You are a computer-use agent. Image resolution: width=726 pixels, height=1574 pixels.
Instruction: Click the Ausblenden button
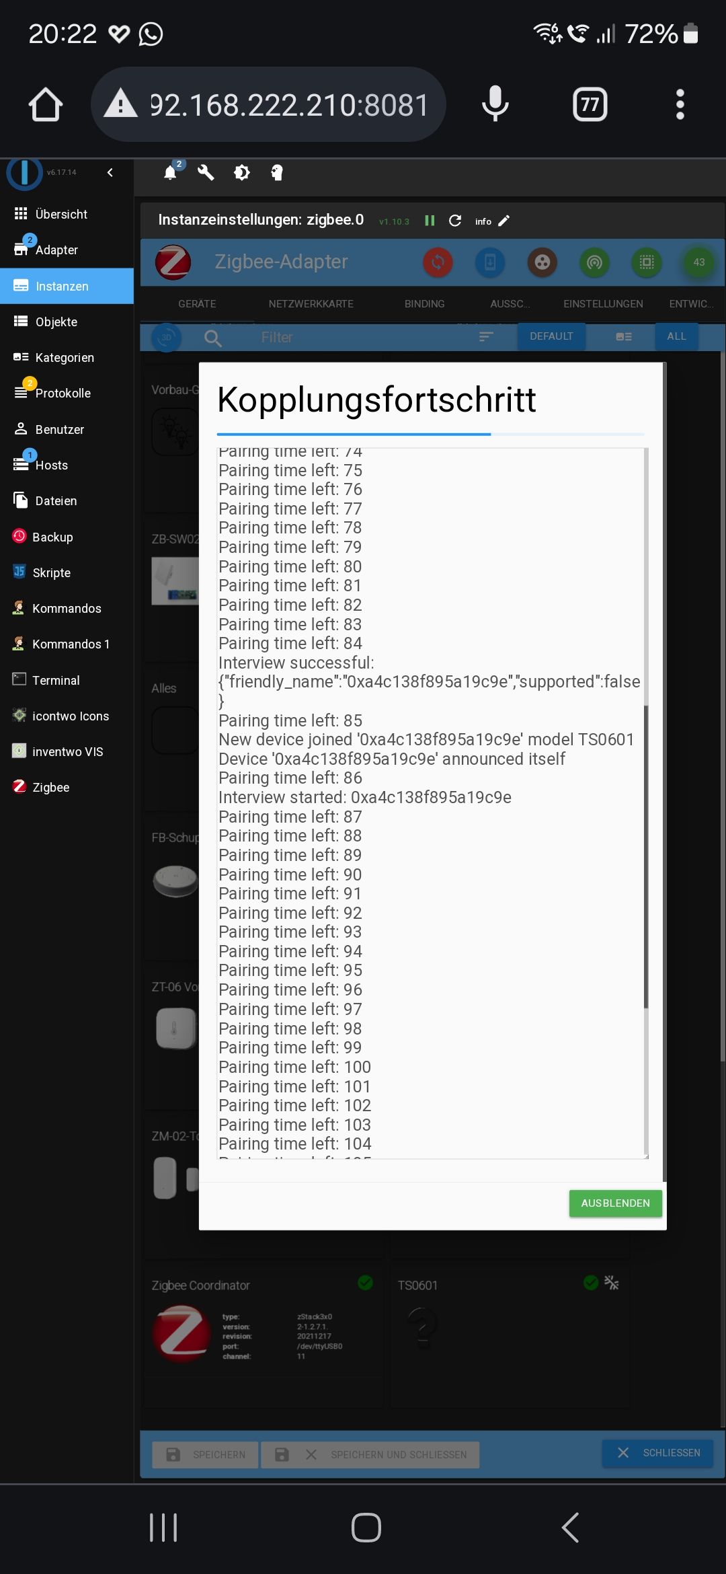(x=615, y=1203)
